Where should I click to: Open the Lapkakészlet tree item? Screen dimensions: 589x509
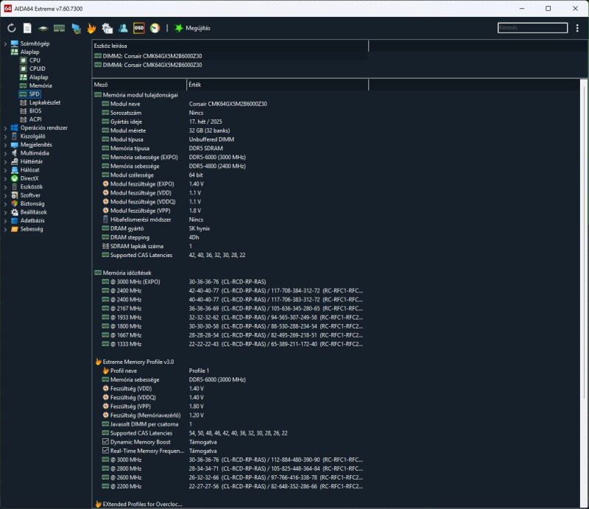45,102
